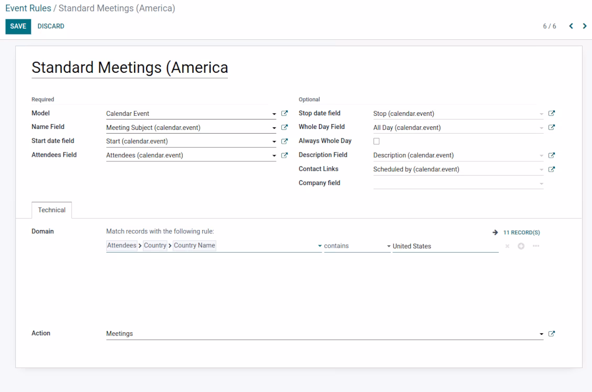Open external link for Start date field
The image size is (592, 392).
click(x=284, y=141)
